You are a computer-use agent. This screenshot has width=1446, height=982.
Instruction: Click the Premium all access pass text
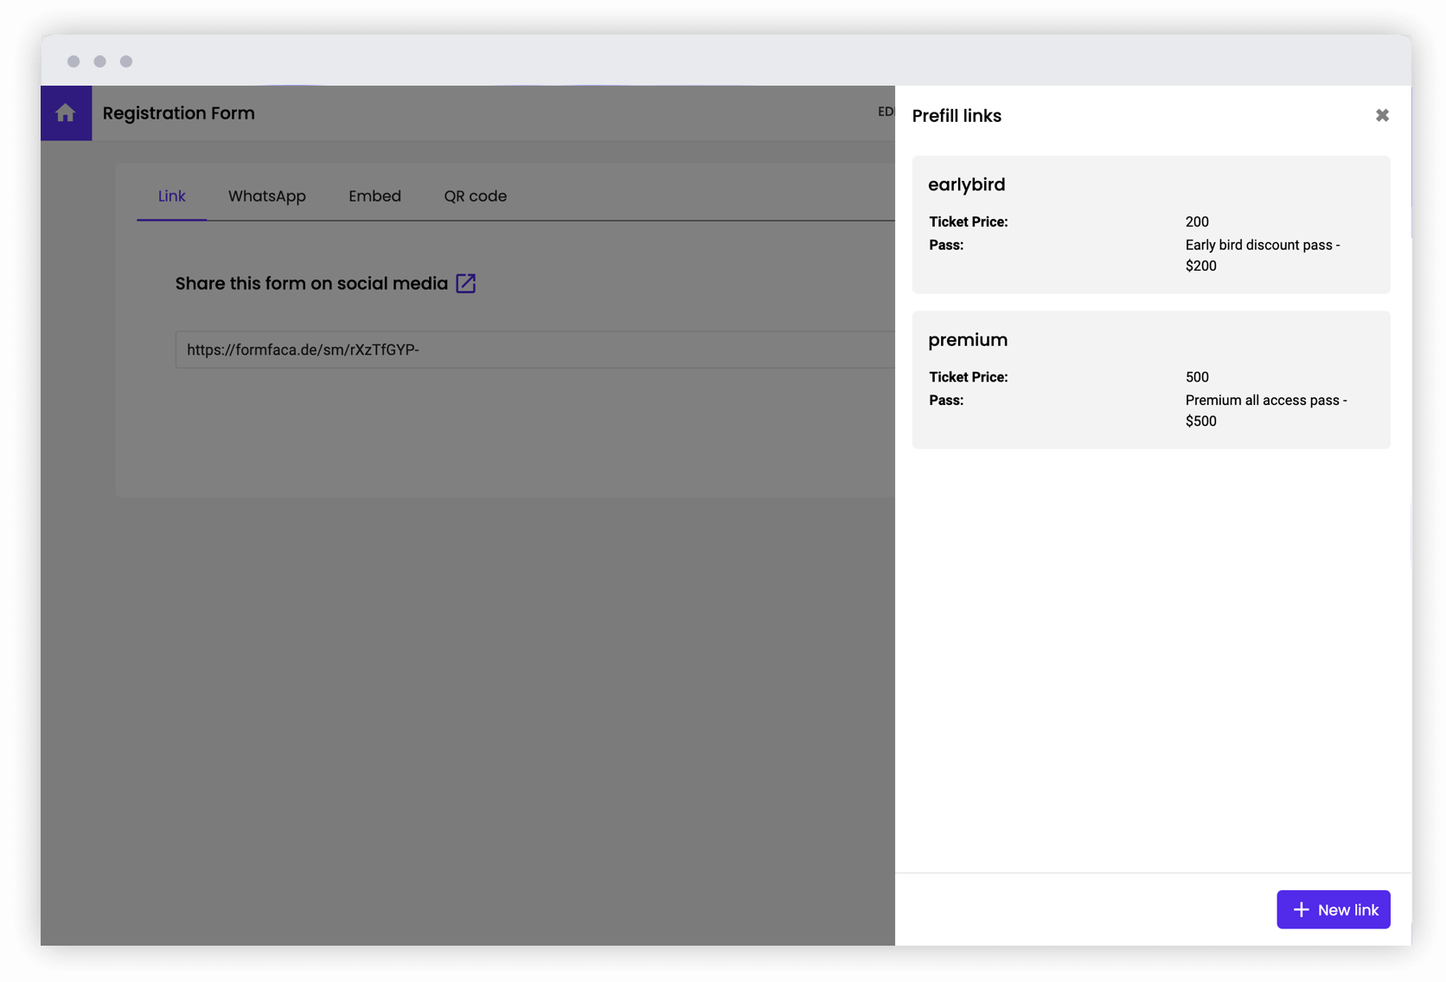1265,410
